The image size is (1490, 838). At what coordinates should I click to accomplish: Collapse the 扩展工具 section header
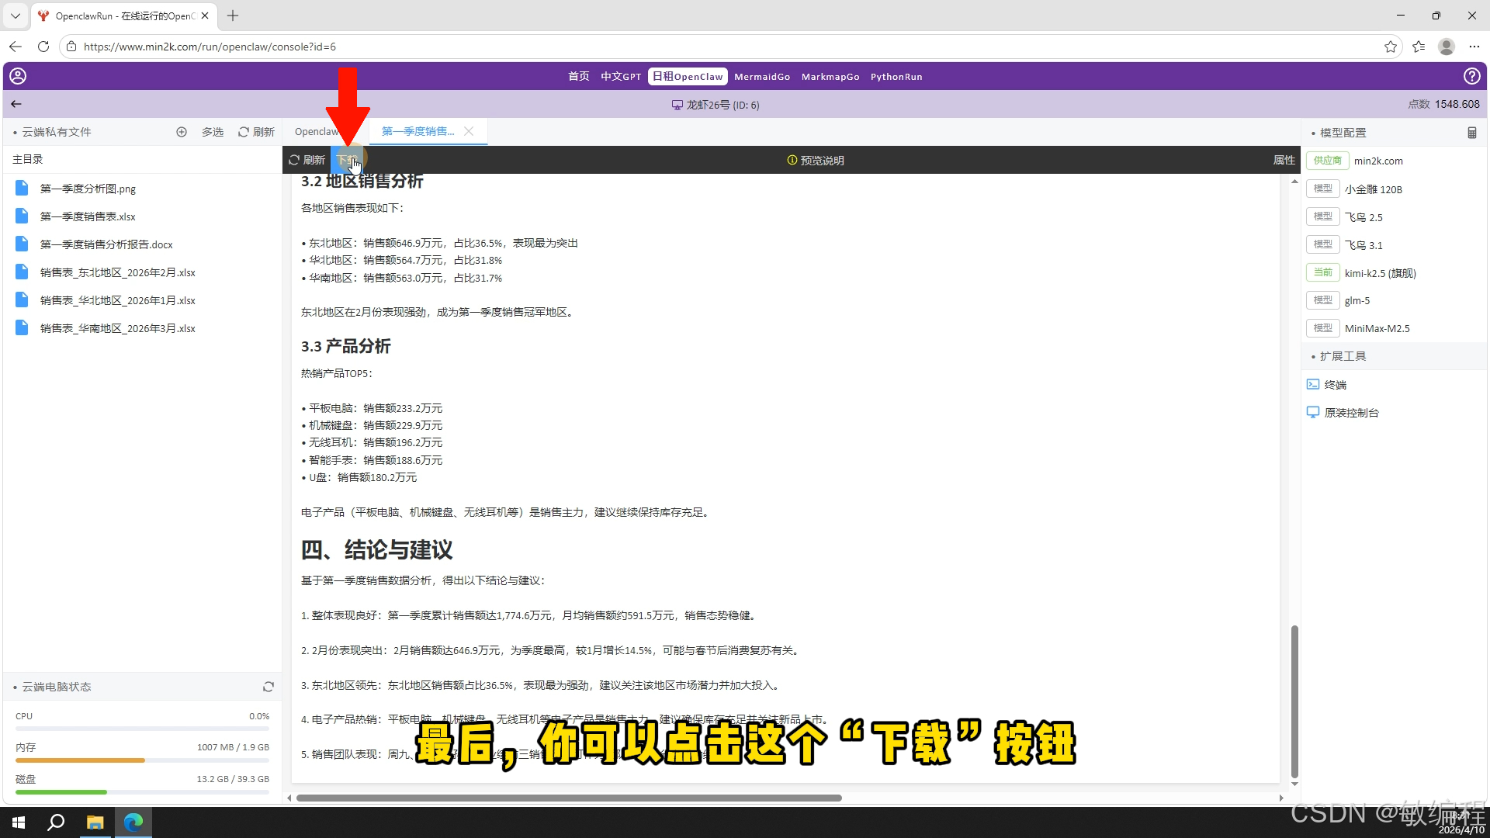(x=1343, y=356)
